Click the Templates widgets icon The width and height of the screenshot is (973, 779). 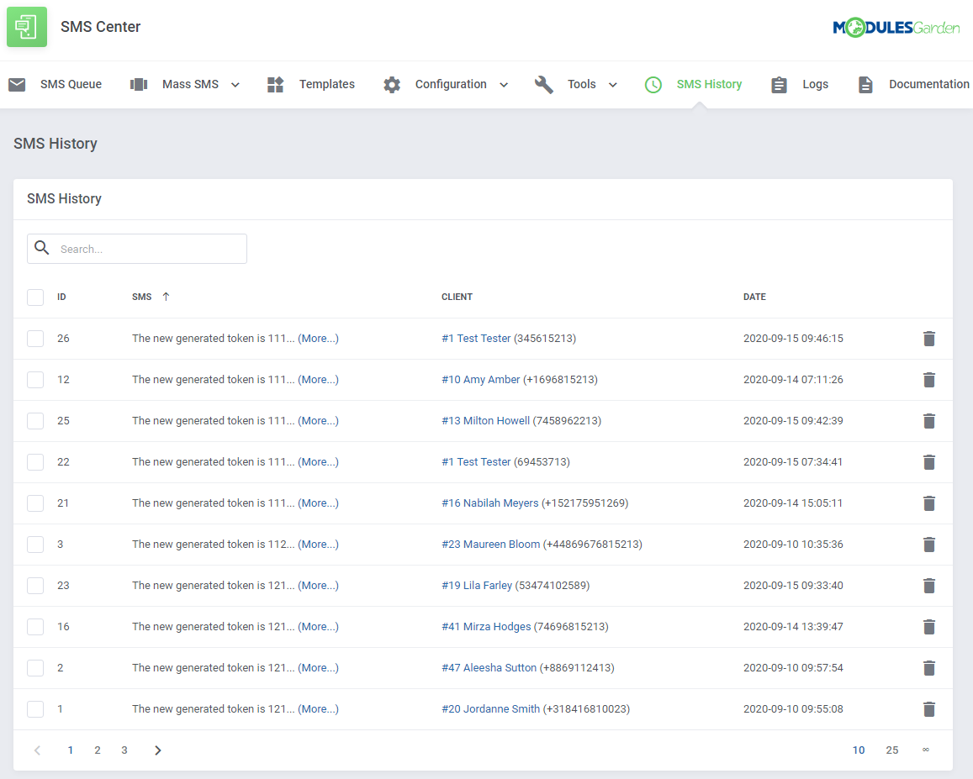coord(276,84)
